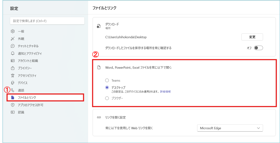Open the 認識 settings page

[21, 112]
